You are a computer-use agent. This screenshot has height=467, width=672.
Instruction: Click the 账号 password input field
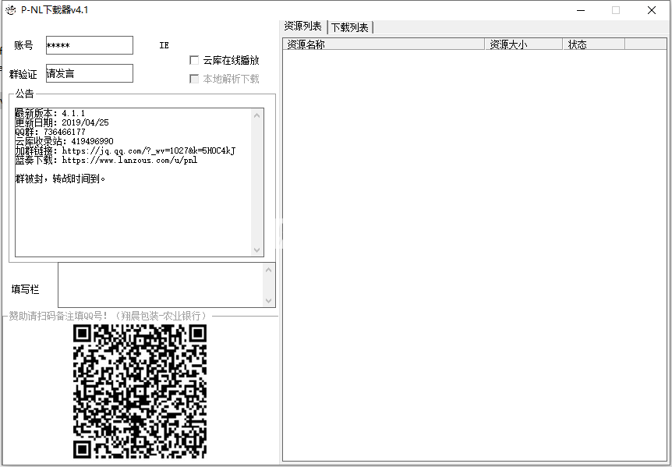click(x=90, y=45)
